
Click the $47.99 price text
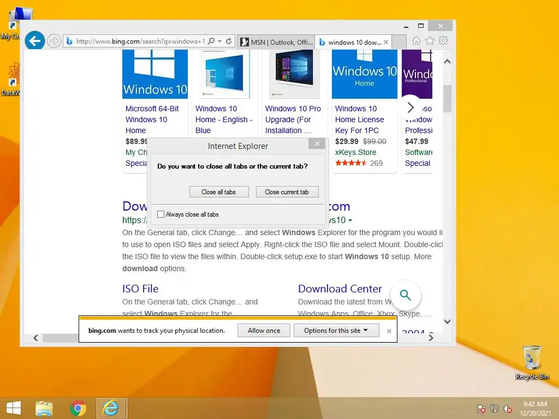pos(417,141)
